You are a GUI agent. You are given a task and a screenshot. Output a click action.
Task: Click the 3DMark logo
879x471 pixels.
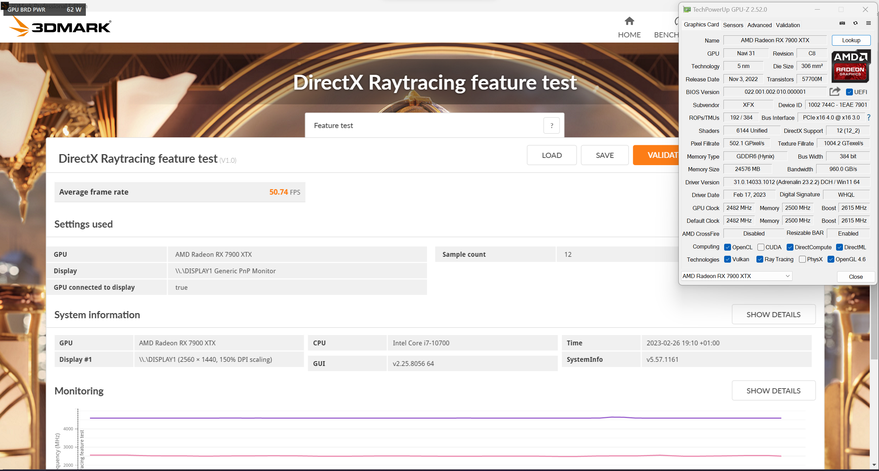60,27
